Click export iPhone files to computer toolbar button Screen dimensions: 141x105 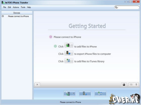pyautogui.click(x=85, y=93)
